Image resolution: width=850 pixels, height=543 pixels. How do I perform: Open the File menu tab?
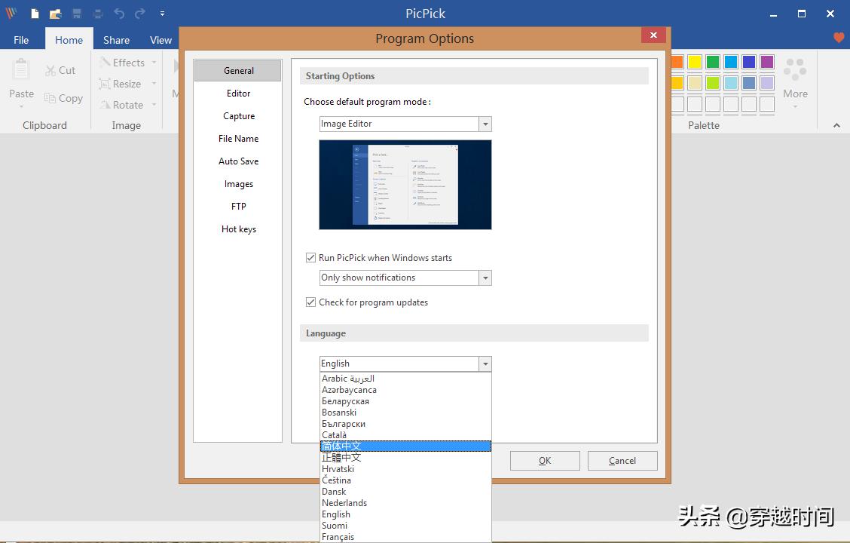(x=21, y=40)
